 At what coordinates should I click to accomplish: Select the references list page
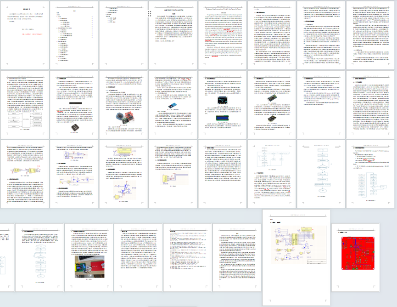pyautogui.click(x=188, y=257)
